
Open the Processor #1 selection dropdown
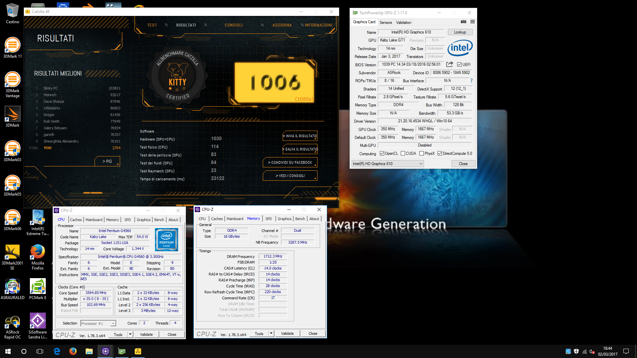click(98, 323)
